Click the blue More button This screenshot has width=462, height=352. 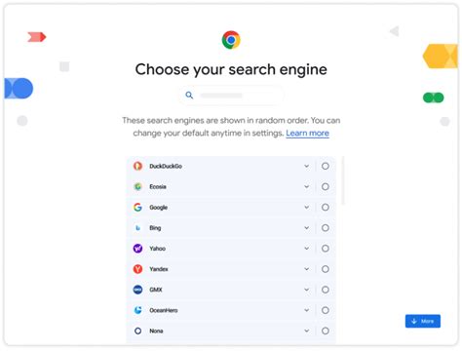click(x=423, y=321)
